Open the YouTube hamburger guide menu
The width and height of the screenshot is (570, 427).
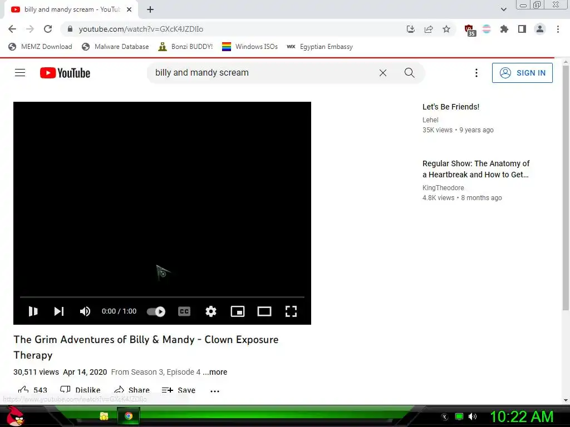[x=20, y=73]
